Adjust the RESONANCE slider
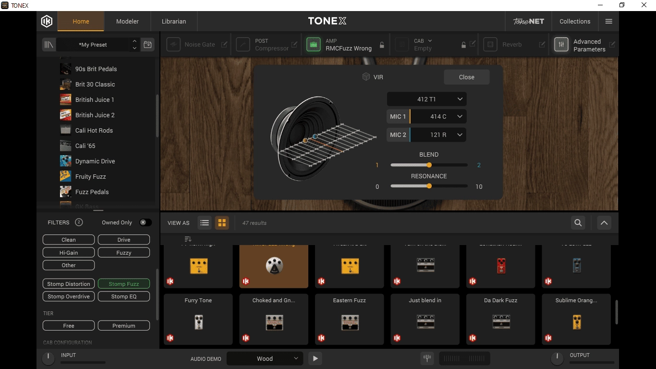This screenshot has height=369, width=656. [429, 186]
